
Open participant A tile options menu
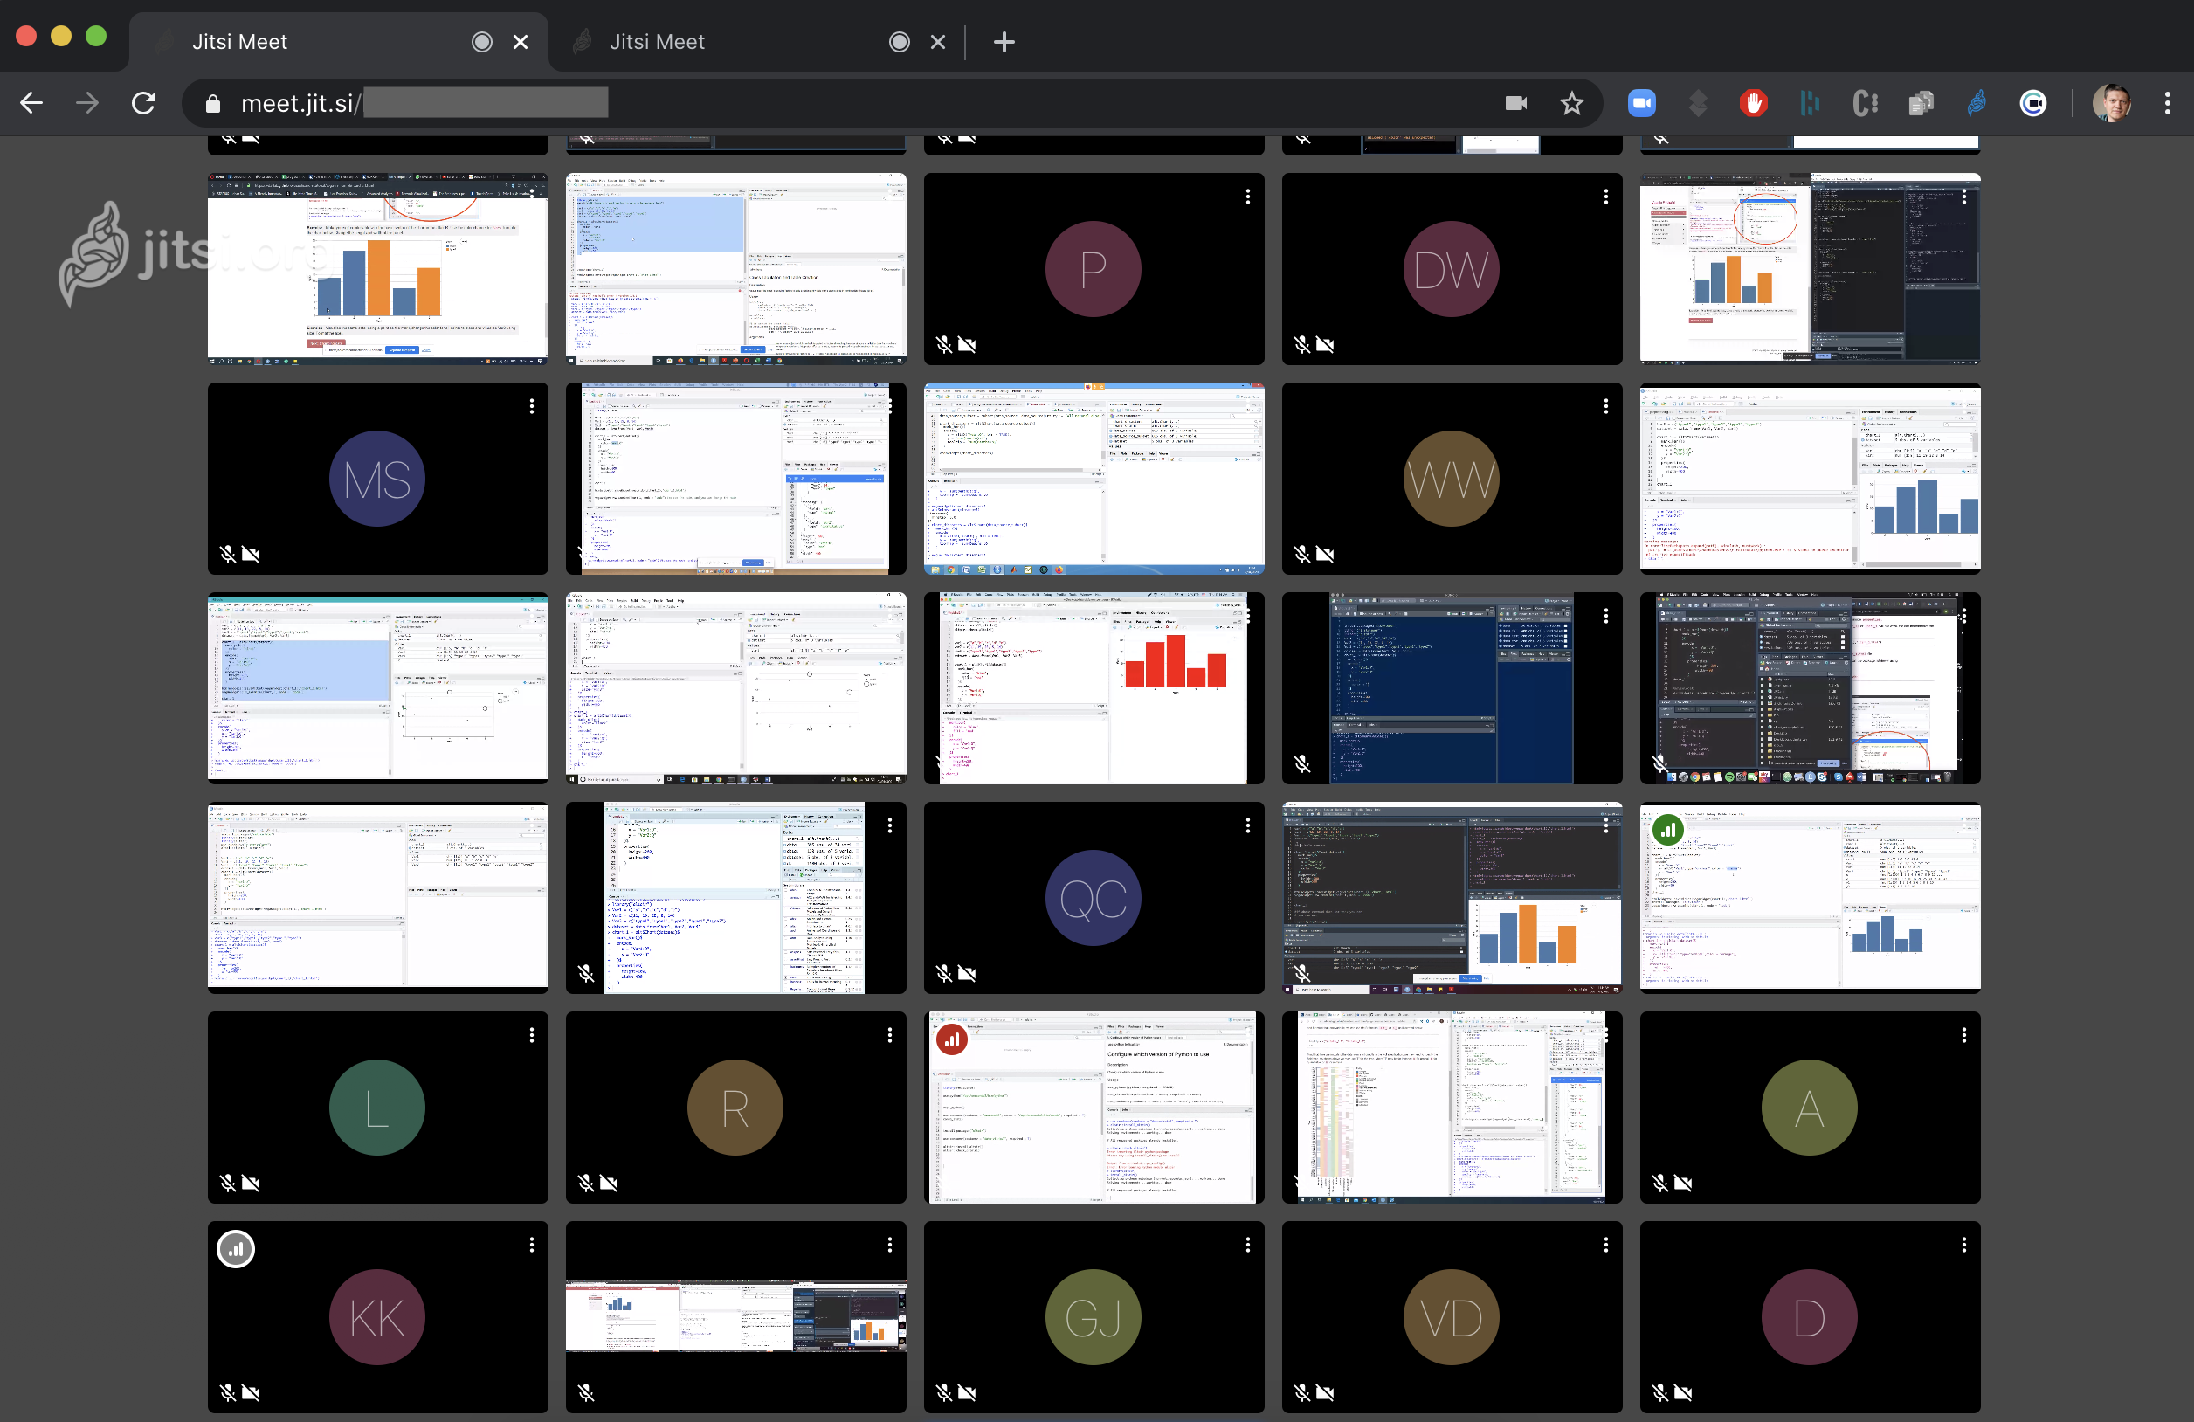pos(1964,1035)
